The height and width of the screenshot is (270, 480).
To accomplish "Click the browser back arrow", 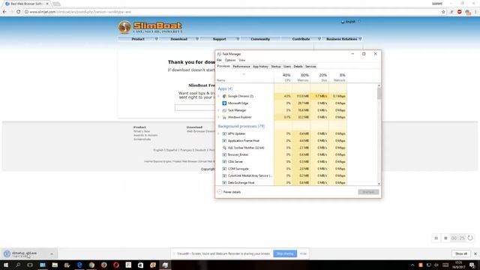I will point(4,12).
